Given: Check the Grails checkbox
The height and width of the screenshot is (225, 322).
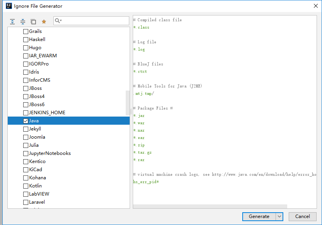Looking at the screenshot, I should click(26, 31).
